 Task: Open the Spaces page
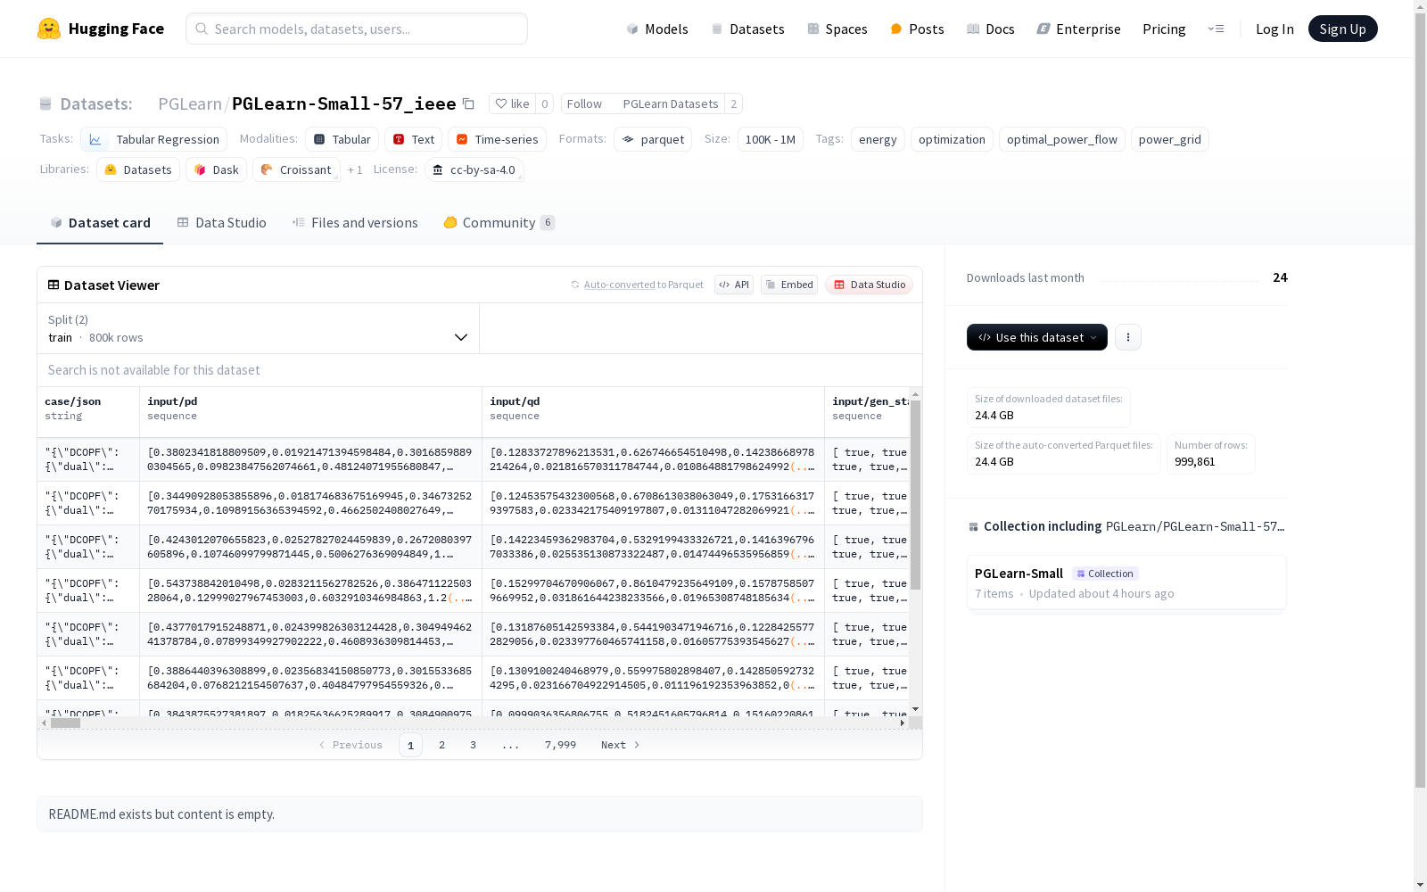837,29
